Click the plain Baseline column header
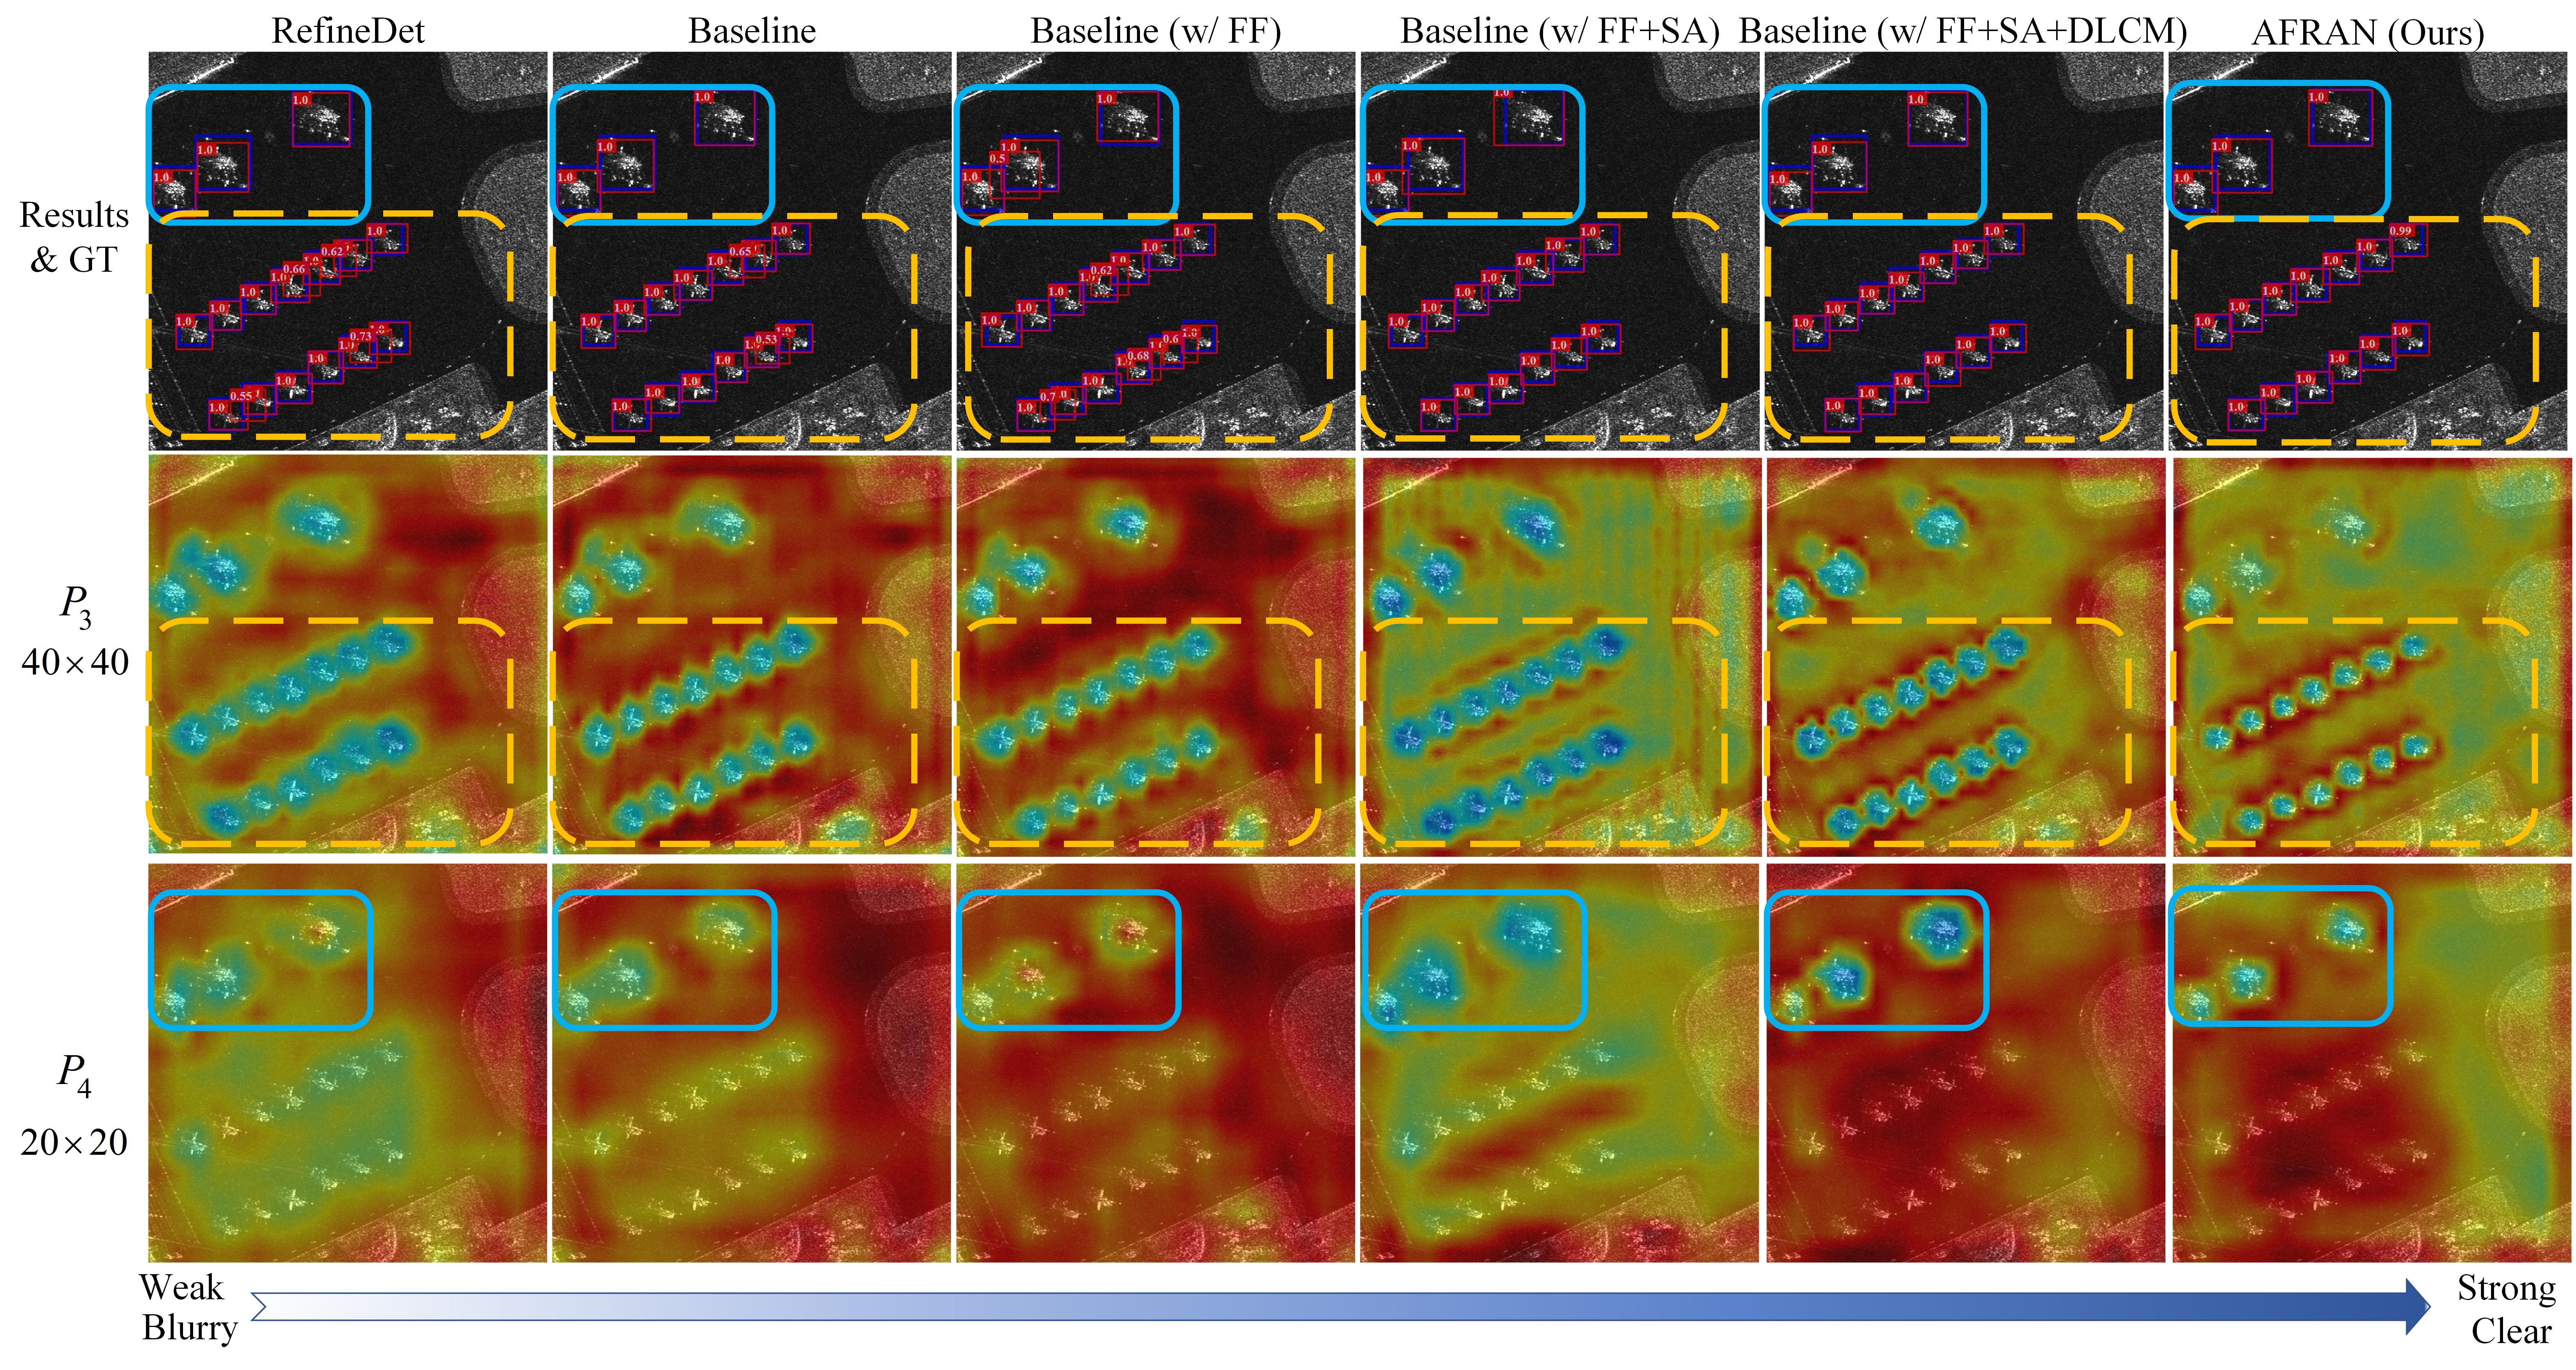This screenshot has width=2576, height=1370. point(752,31)
